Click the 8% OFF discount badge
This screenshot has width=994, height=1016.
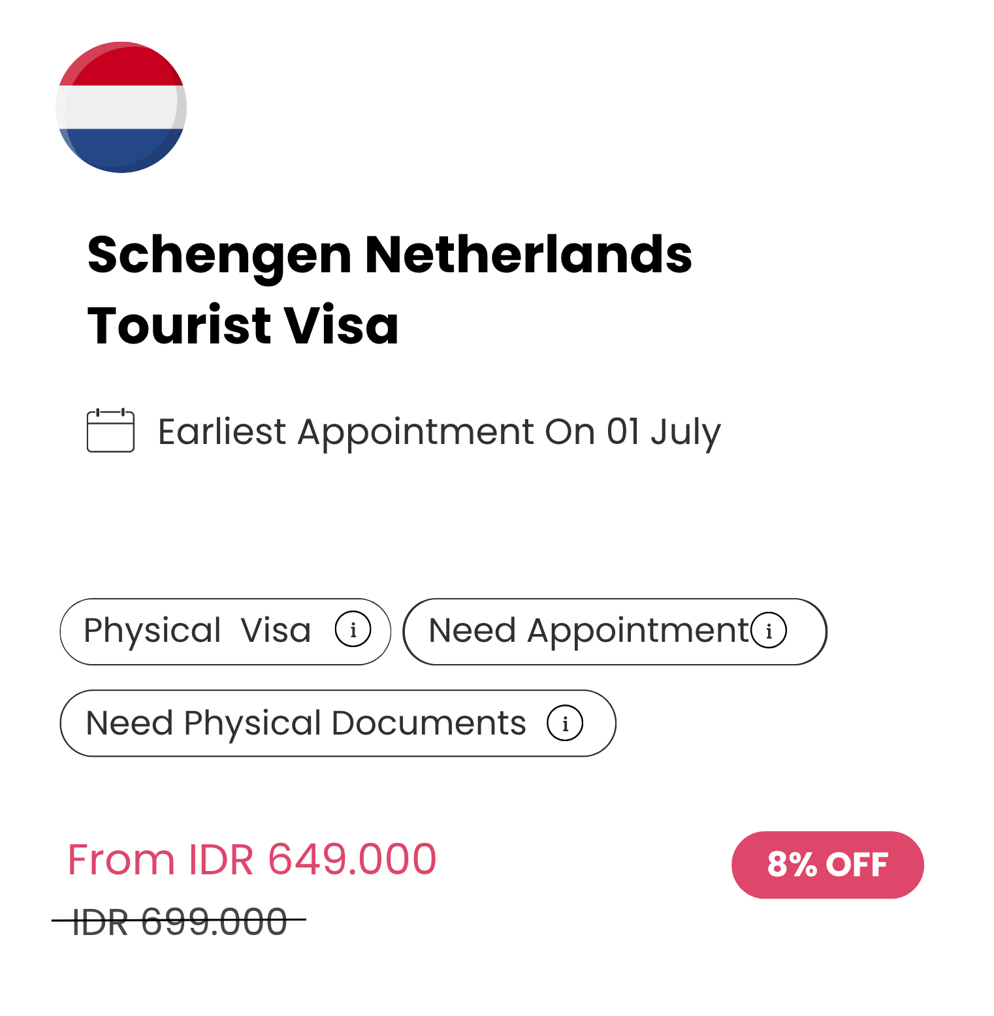point(827,865)
